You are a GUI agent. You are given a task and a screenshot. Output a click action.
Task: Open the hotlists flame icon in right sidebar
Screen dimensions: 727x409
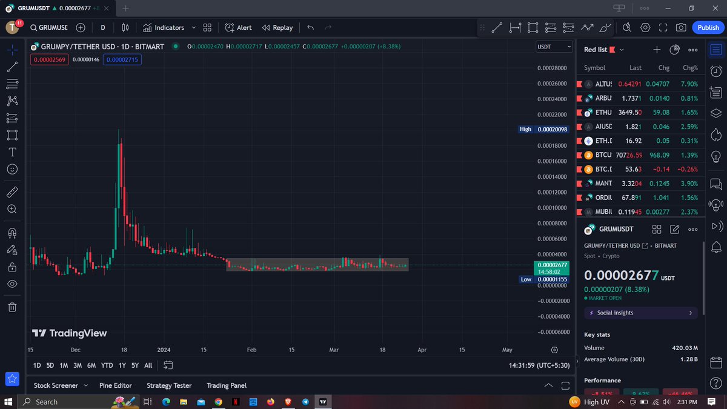point(716,133)
